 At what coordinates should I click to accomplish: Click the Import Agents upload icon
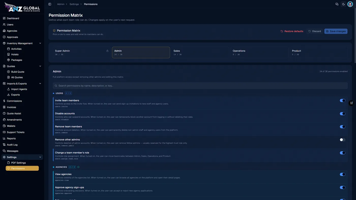click(x=8, y=89)
